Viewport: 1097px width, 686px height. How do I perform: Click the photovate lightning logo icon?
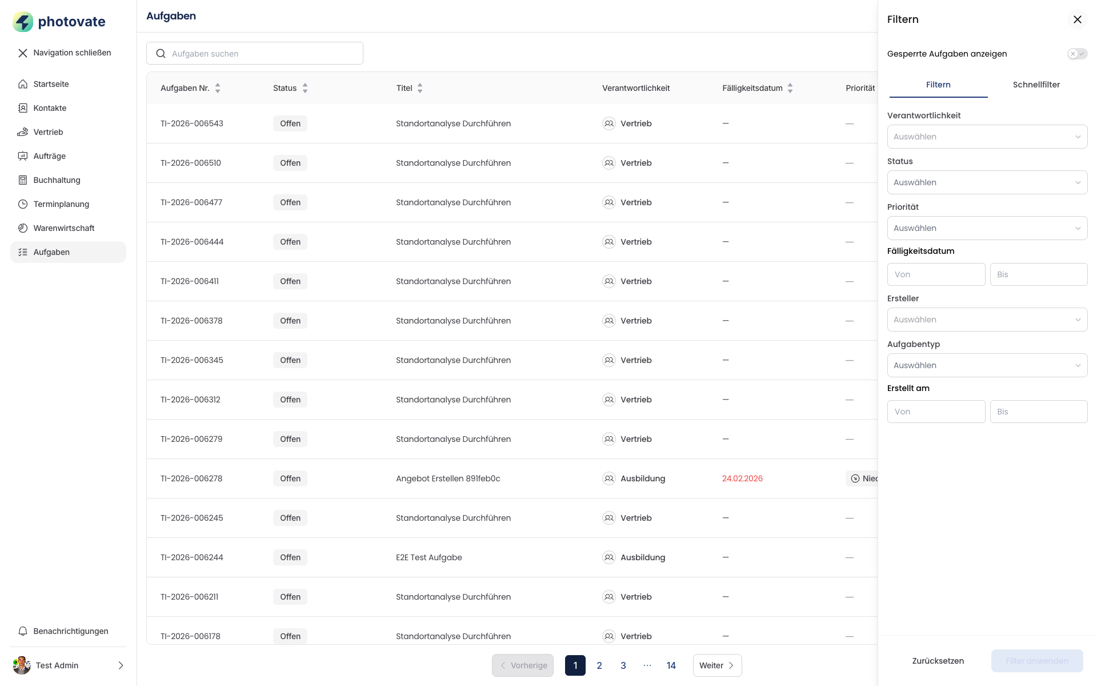point(23,22)
